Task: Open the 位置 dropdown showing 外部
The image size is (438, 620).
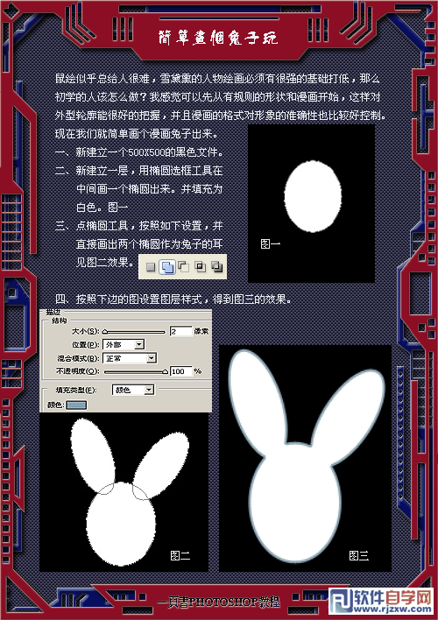Action: click(124, 344)
